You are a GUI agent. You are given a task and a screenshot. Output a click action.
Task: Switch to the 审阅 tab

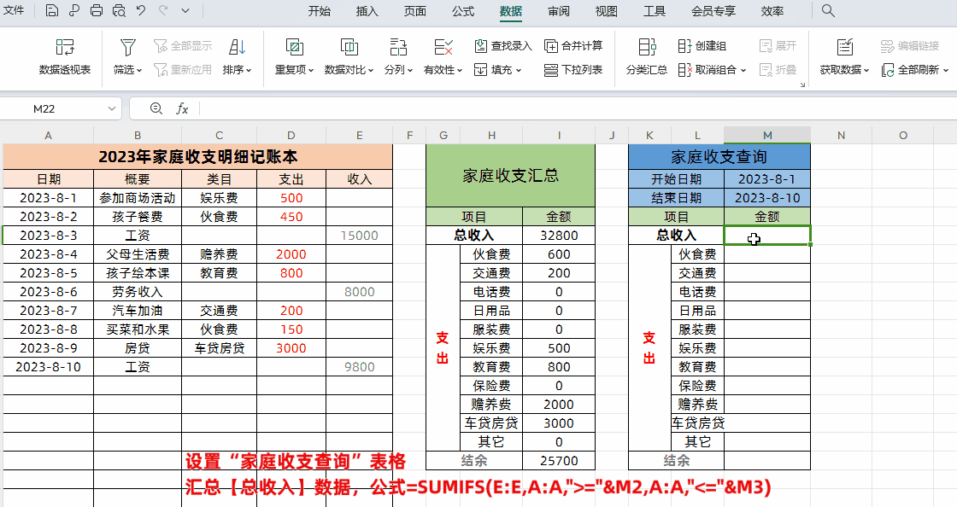tap(559, 11)
